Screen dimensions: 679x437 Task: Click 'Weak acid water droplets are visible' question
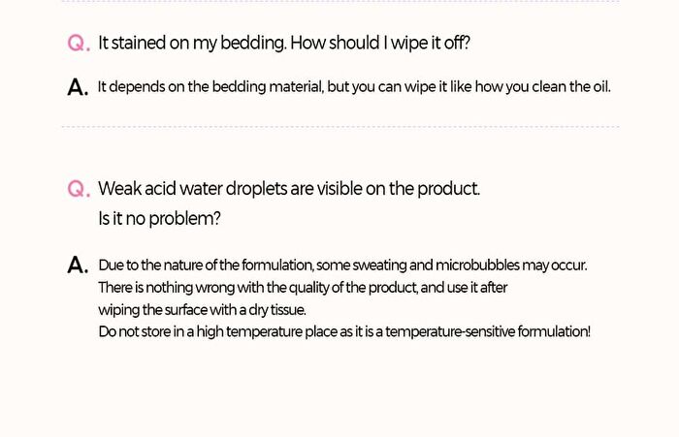(289, 189)
